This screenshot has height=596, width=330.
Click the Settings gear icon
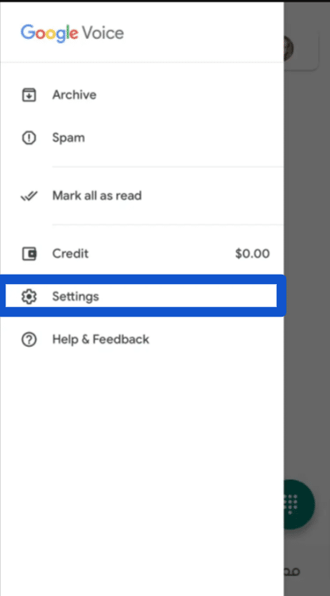(x=29, y=297)
